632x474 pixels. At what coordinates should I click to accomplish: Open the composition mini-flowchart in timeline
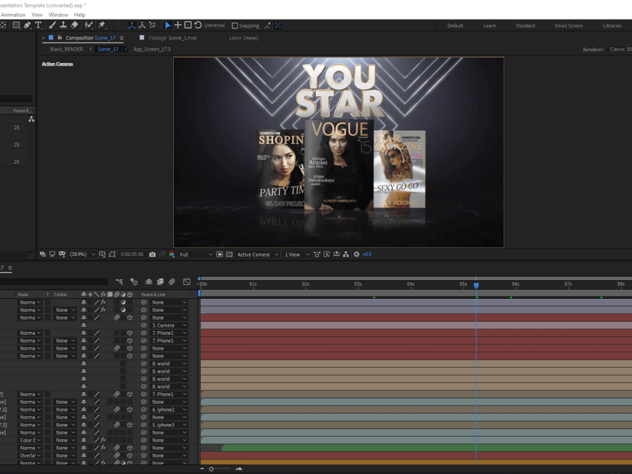[x=119, y=282]
